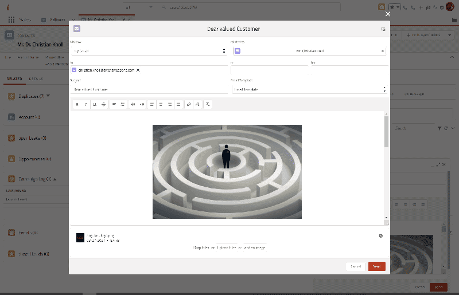Clear the related Mr. Christian Knoll field
The image size is (459, 295).
[x=382, y=51]
